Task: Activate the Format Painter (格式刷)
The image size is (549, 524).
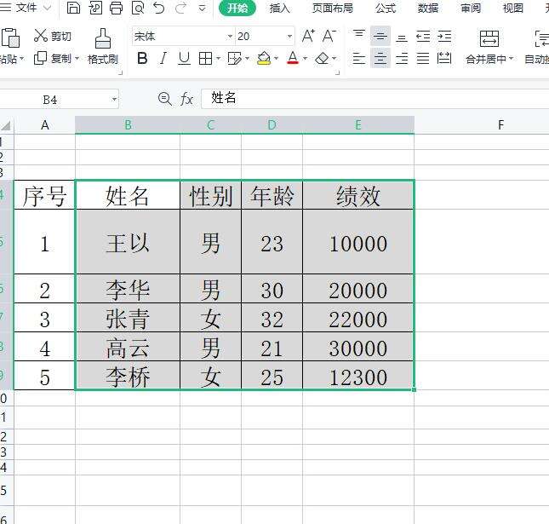Action: click(x=103, y=47)
